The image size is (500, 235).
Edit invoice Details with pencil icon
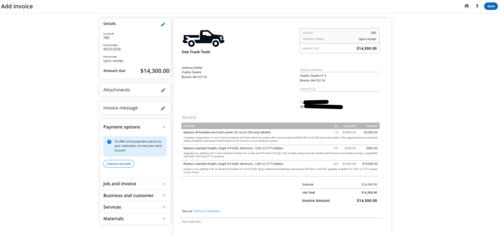point(163,24)
